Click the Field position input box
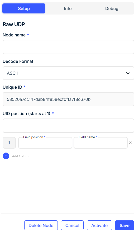 click(x=45, y=143)
